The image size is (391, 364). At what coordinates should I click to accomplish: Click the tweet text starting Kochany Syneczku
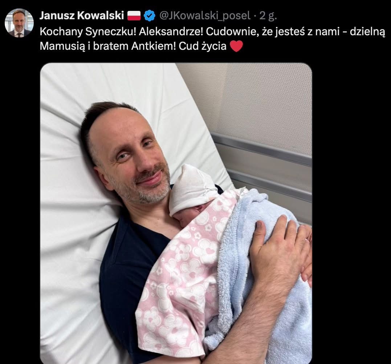212,39
